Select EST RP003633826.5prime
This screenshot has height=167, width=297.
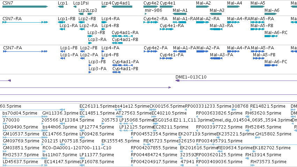click(x=219, y=113)
